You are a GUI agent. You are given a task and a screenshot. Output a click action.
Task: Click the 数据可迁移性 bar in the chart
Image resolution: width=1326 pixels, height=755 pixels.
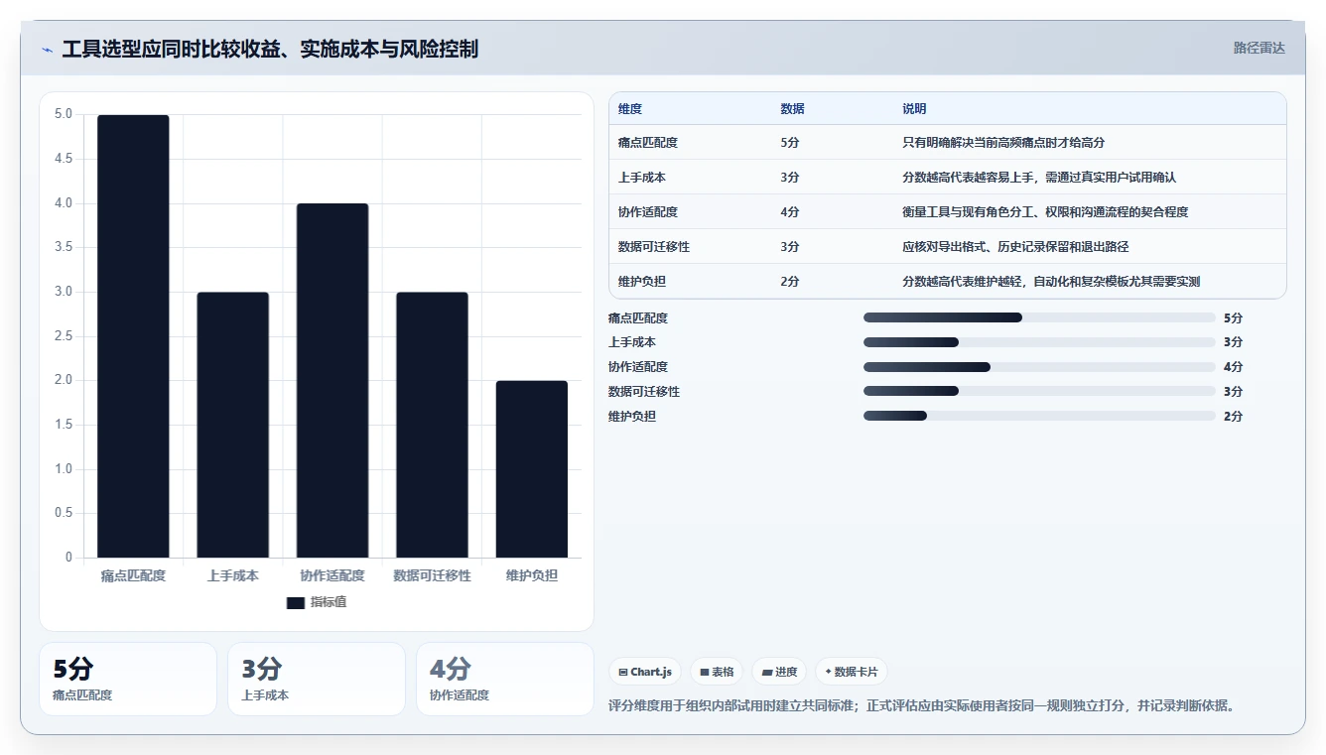432,425
